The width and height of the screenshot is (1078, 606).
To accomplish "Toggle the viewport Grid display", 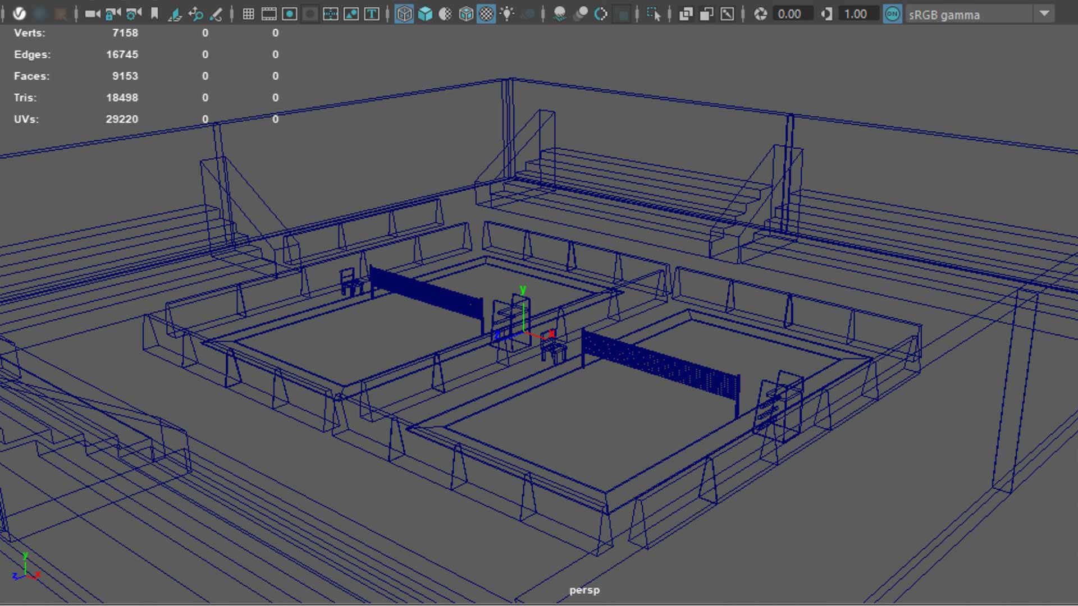I will point(248,14).
